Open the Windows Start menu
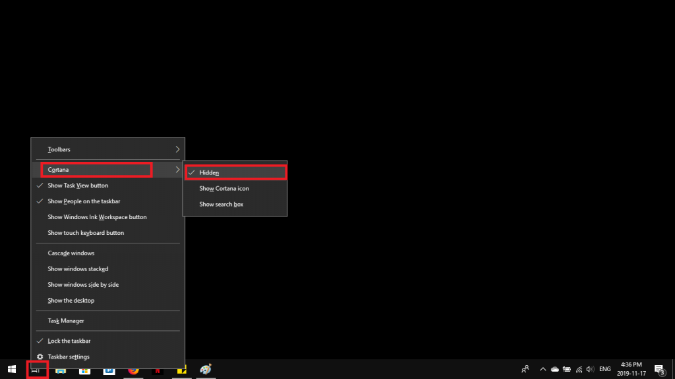 (x=12, y=369)
